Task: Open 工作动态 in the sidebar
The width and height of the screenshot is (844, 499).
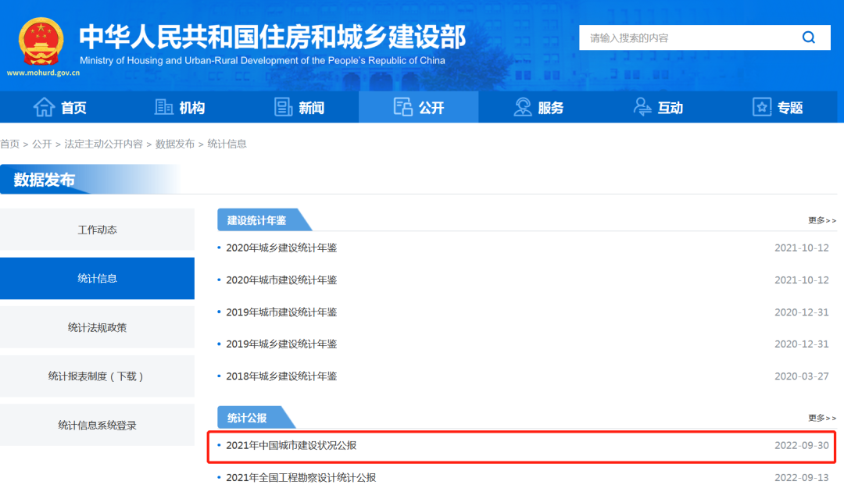Action: (x=97, y=230)
